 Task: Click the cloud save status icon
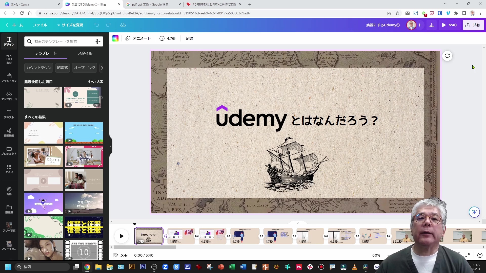point(123,25)
